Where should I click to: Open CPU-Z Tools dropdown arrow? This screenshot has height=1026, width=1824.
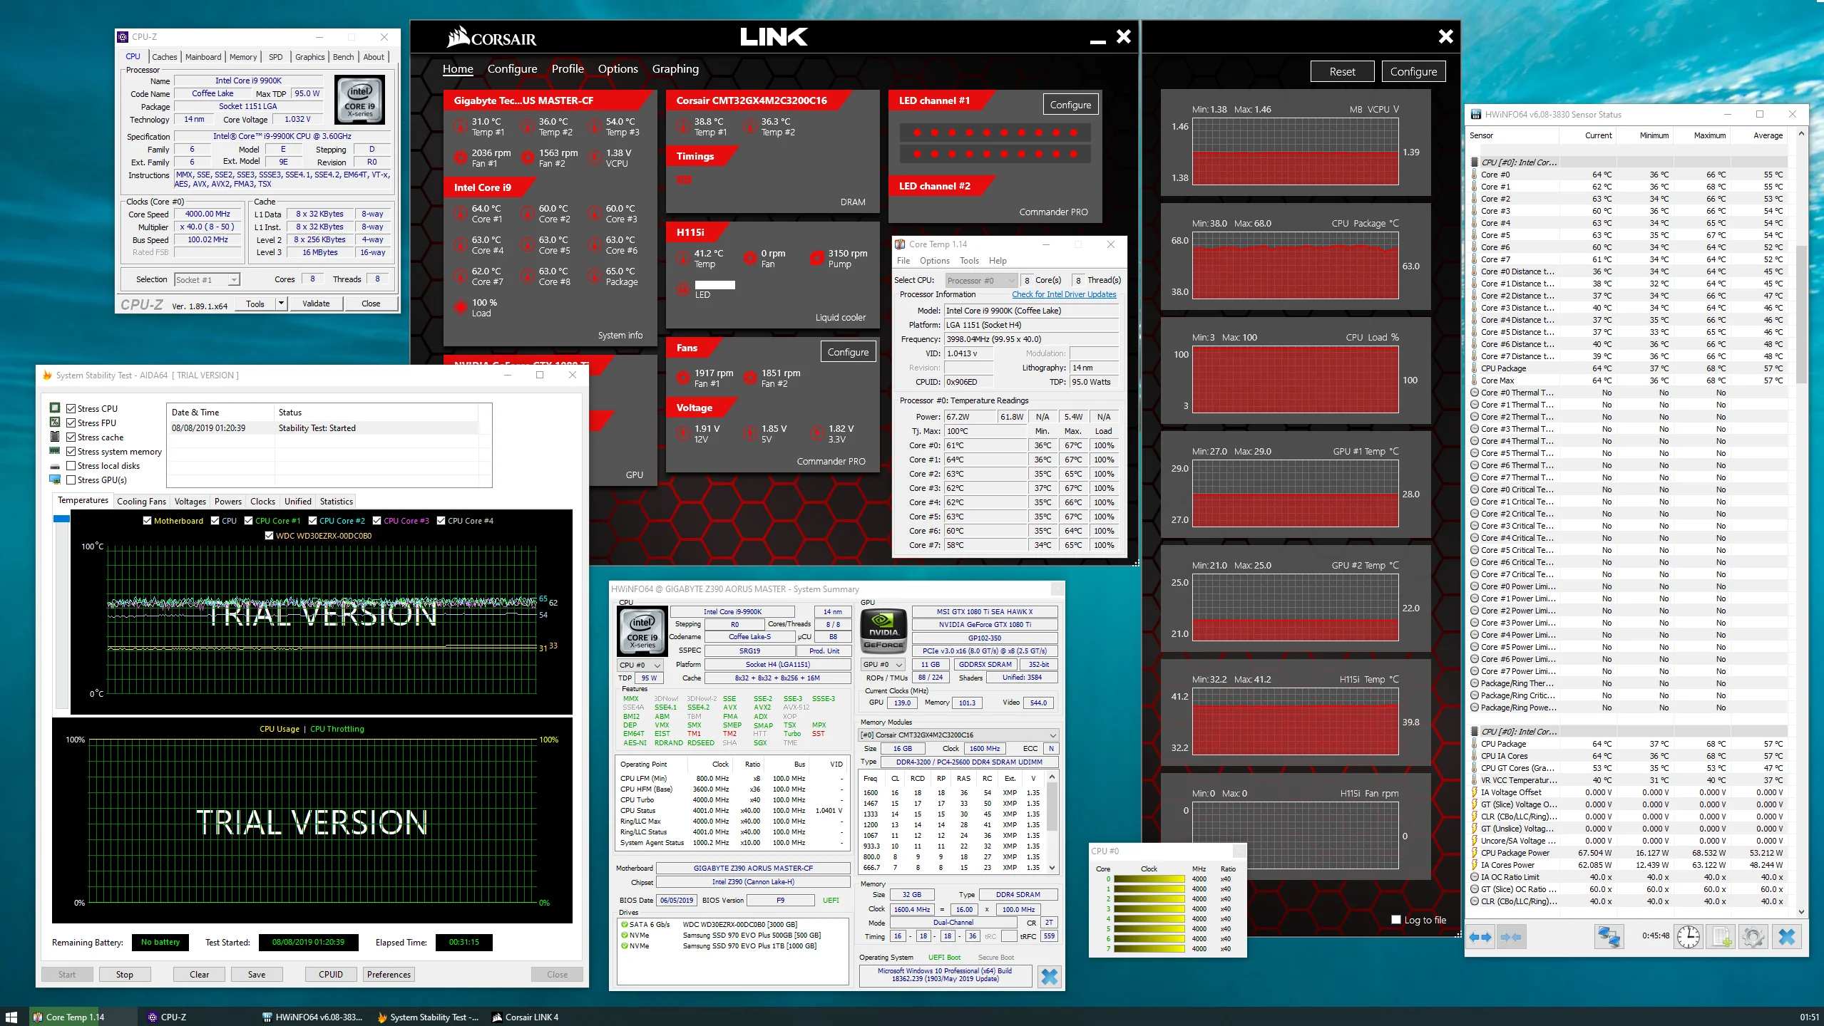pyautogui.click(x=281, y=304)
